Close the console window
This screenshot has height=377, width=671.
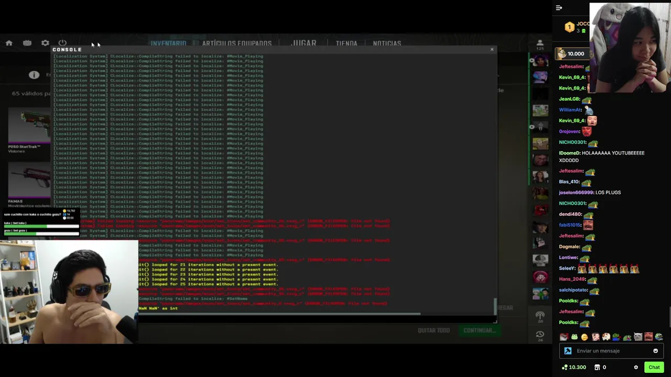point(492,49)
